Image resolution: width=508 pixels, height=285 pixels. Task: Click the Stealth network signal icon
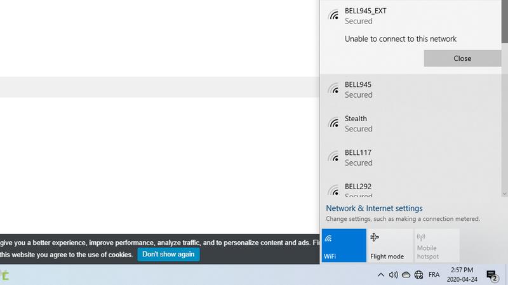[x=333, y=123]
